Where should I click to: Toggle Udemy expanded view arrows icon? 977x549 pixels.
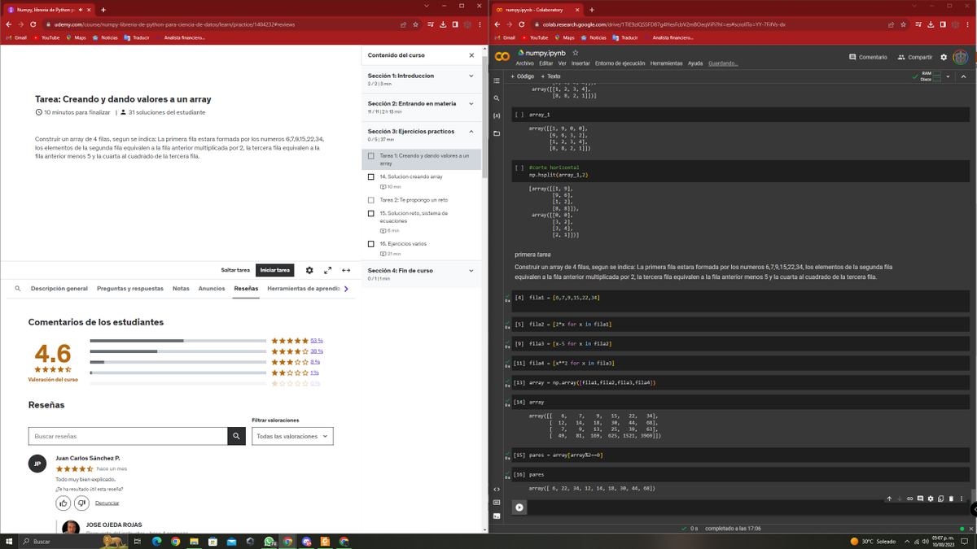click(346, 270)
